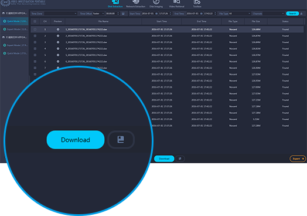Select Expert Mode (27.8...) in sidebar
Image resolution: width=307 pixels, height=216 pixels.
pyautogui.click(x=15, y=45)
